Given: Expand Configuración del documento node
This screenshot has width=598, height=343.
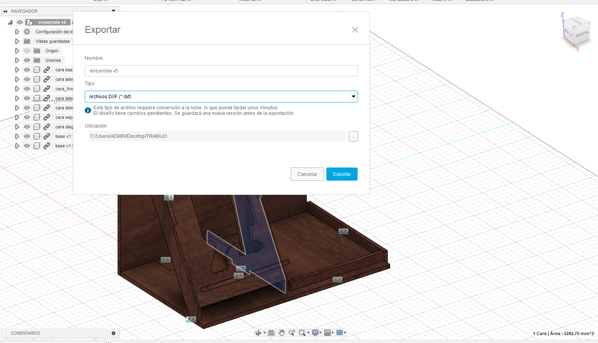Looking at the screenshot, I should (17, 32).
